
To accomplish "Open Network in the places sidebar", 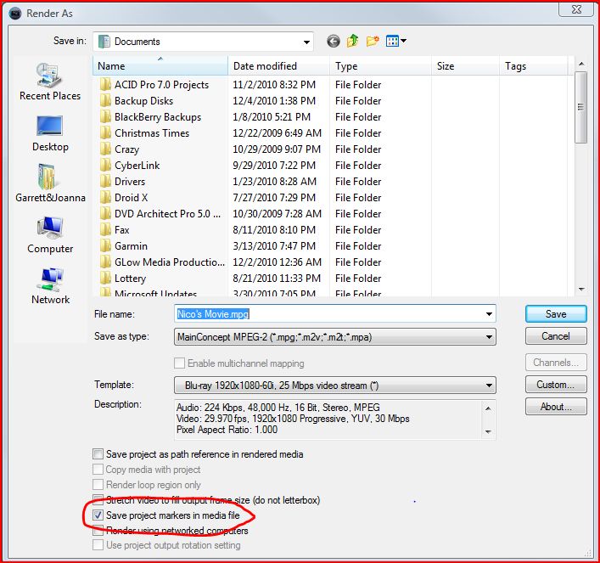I will [x=50, y=285].
